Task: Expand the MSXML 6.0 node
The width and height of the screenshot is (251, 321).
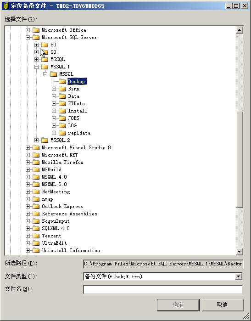Action: coord(28,185)
